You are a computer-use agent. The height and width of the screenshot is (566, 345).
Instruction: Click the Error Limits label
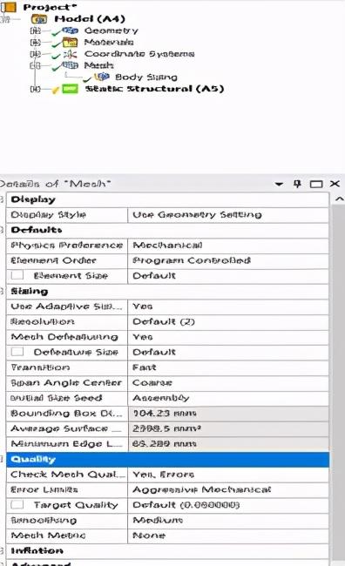(44, 490)
